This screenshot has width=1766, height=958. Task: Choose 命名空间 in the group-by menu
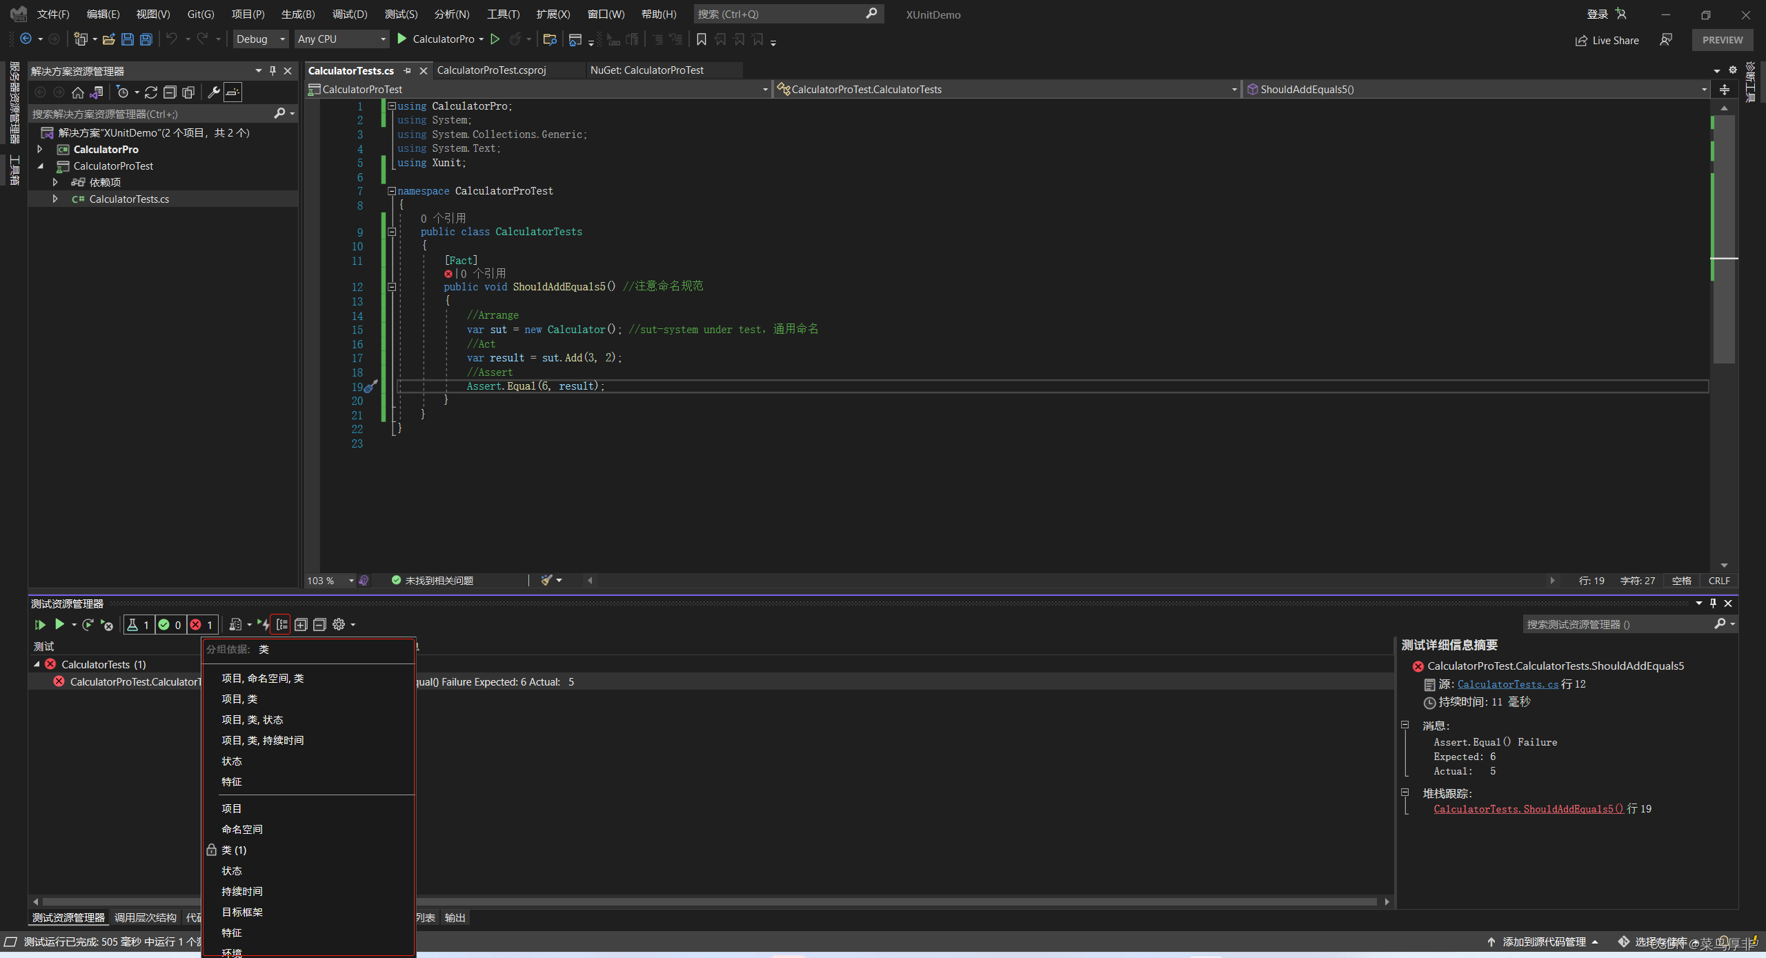point(242,829)
